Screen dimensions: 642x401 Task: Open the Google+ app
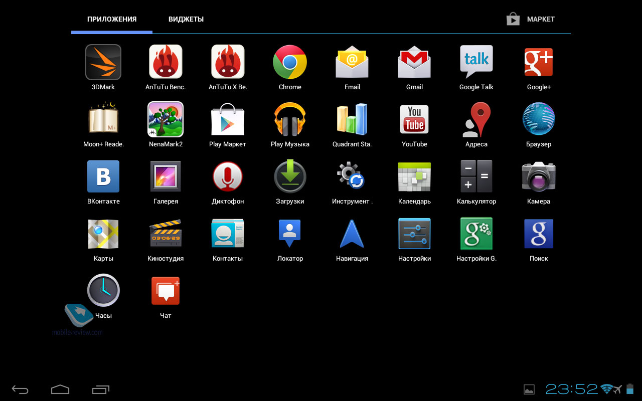pos(539,62)
